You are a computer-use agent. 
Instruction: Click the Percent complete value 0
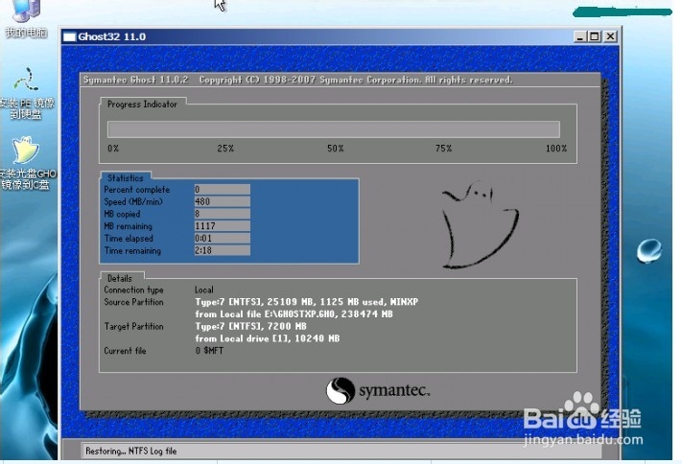(x=222, y=190)
